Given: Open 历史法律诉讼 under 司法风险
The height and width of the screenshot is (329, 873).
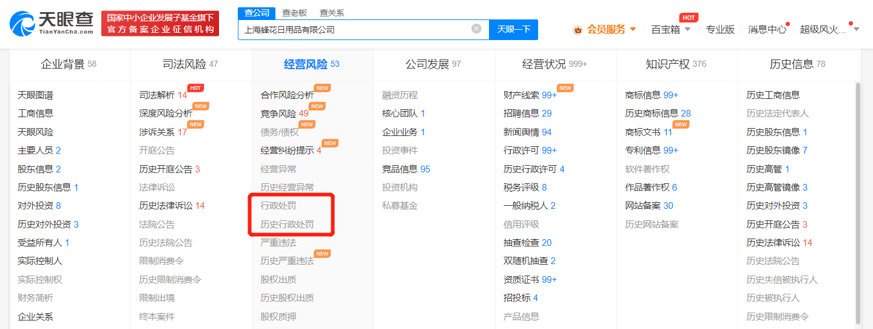Looking at the screenshot, I should tap(166, 206).
